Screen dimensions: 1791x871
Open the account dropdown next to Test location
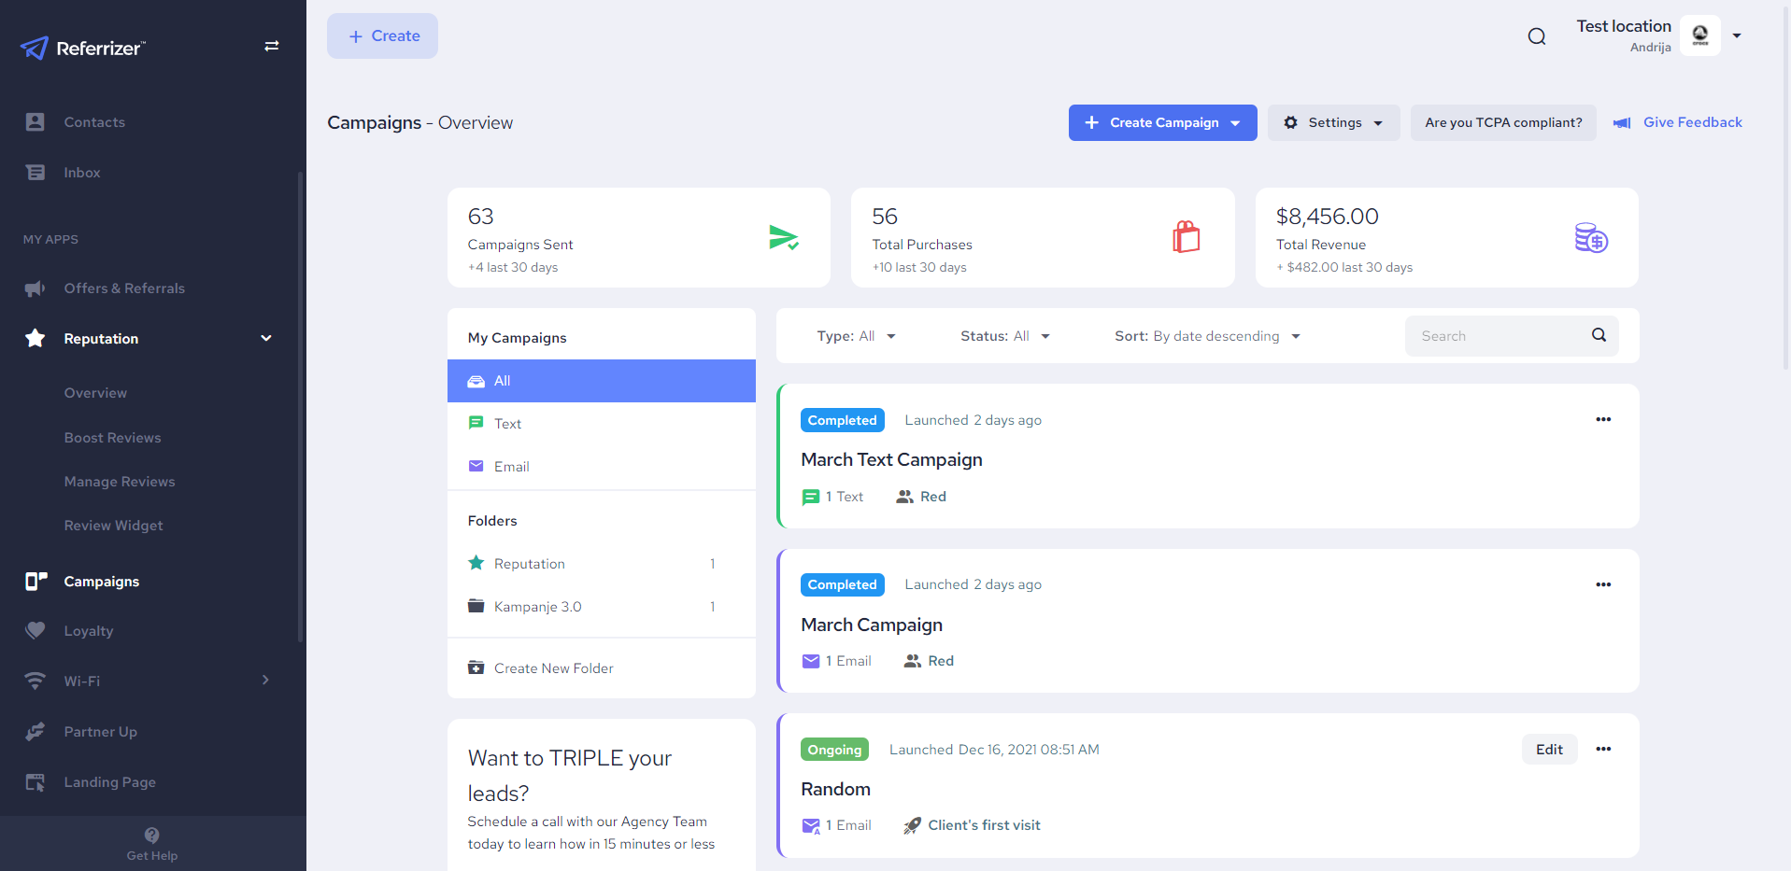[1738, 35]
